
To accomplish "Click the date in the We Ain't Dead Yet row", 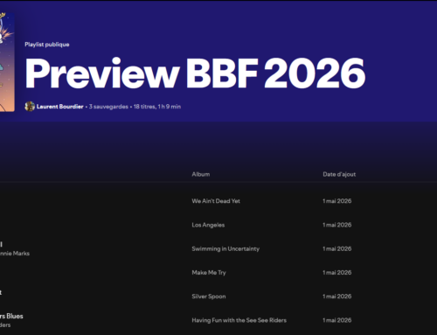I will (336, 201).
